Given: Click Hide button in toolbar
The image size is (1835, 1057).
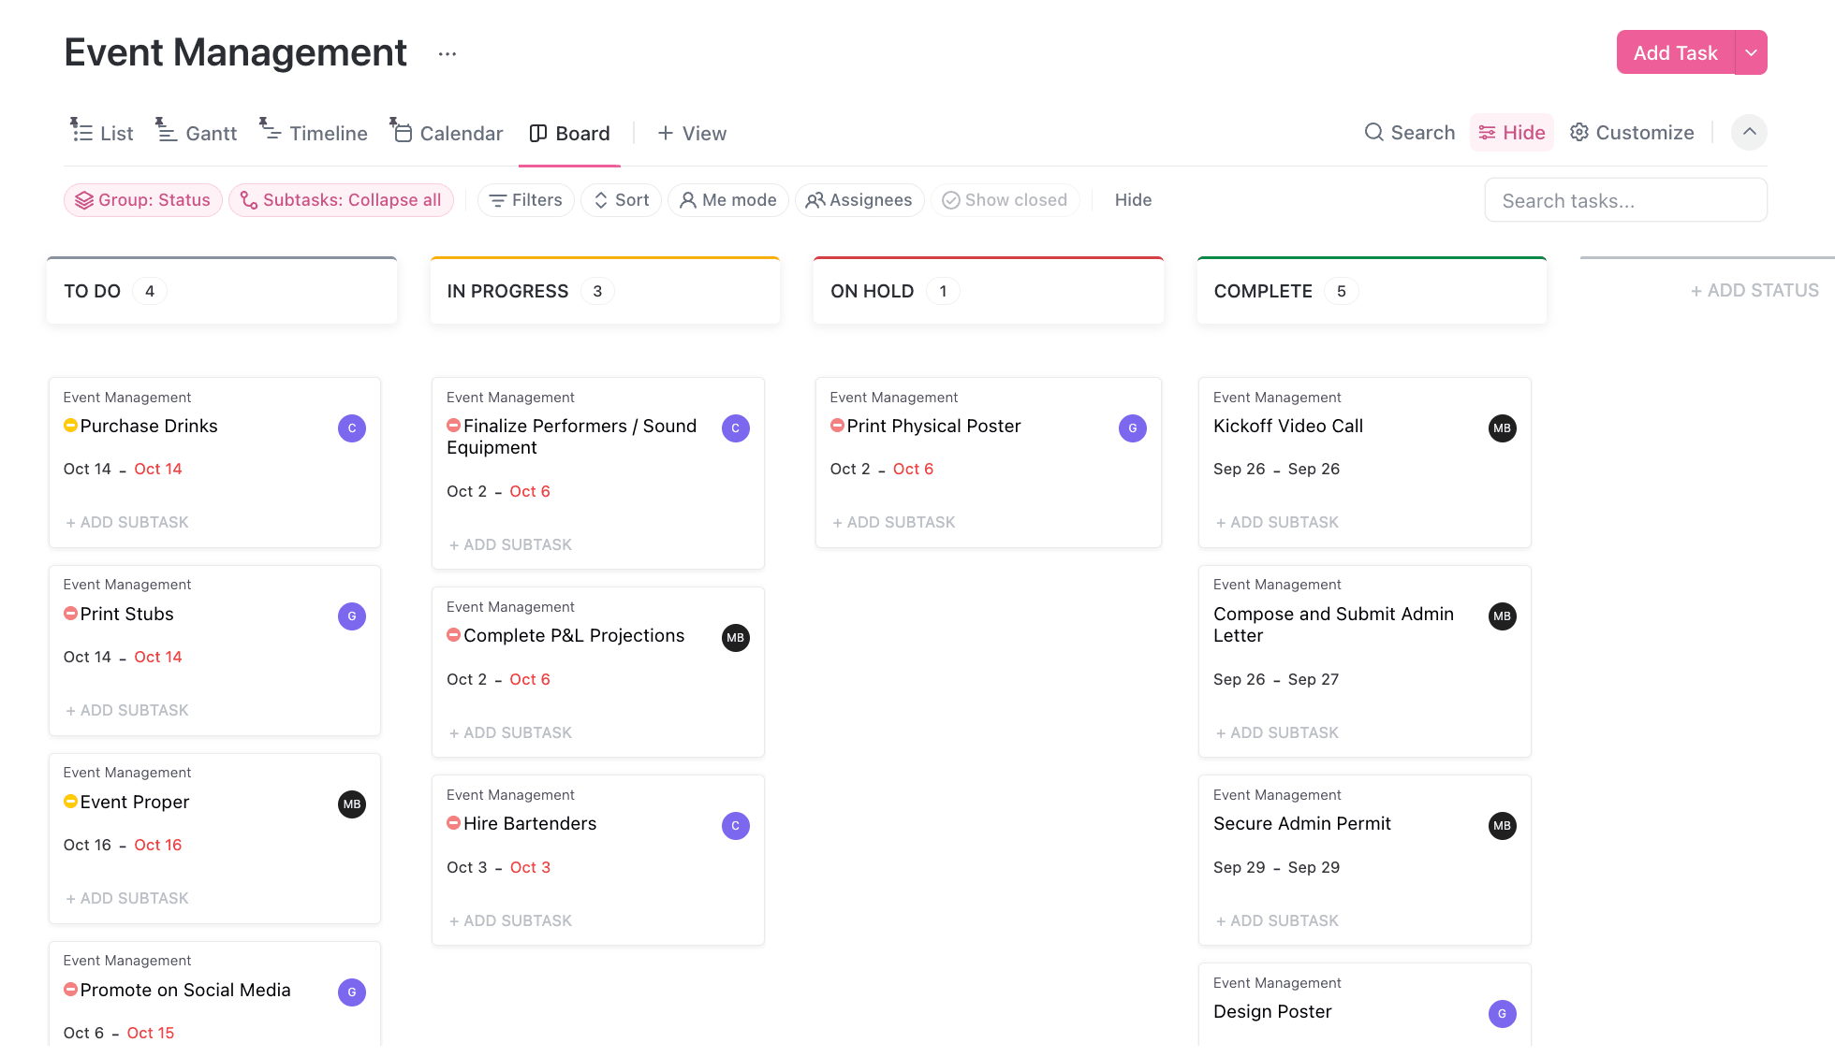Looking at the screenshot, I should (x=1511, y=132).
